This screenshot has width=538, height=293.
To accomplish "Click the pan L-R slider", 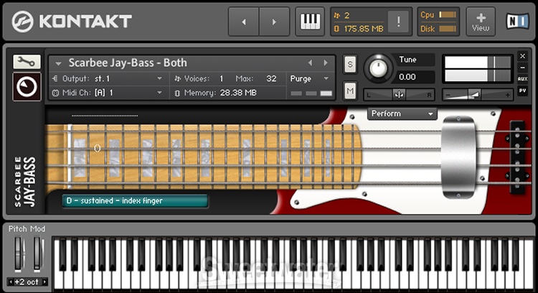I will click(x=399, y=95).
